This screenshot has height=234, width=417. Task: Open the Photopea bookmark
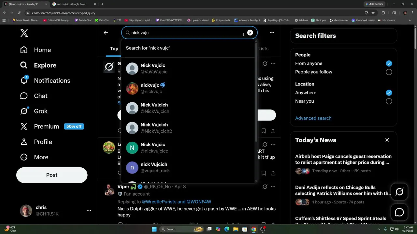(x=319, y=20)
